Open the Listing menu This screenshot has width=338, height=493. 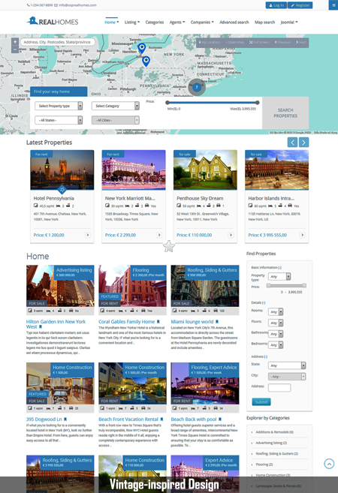(x=132, y=22)
